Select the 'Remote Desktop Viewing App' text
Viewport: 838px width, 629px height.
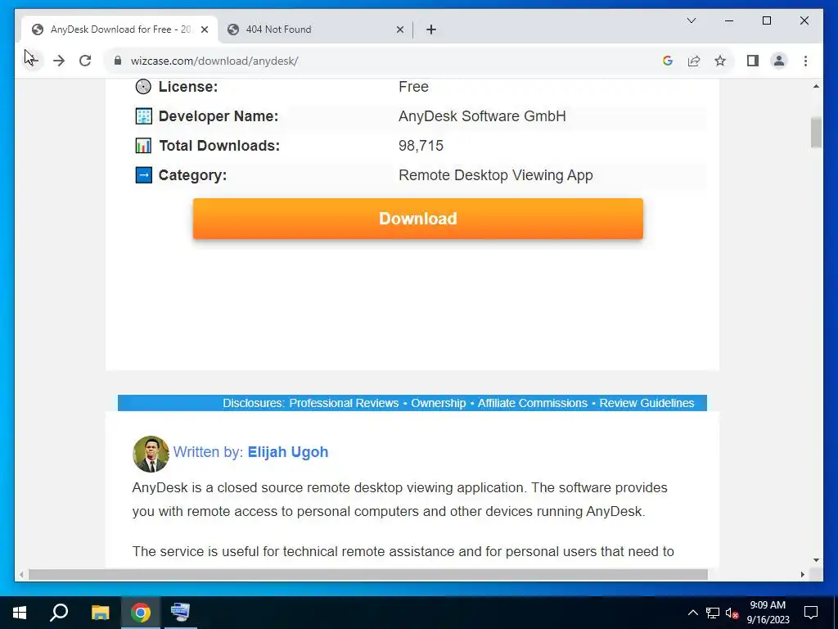pyautogui.click(x=495, y=175)
